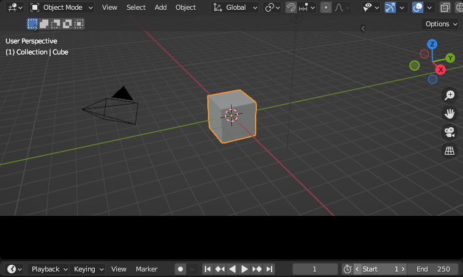The height and width of the screenshot is (277, 463).
Task: Toggle auto keying record button
Action: pyautogui.click(x=180, y=269)
